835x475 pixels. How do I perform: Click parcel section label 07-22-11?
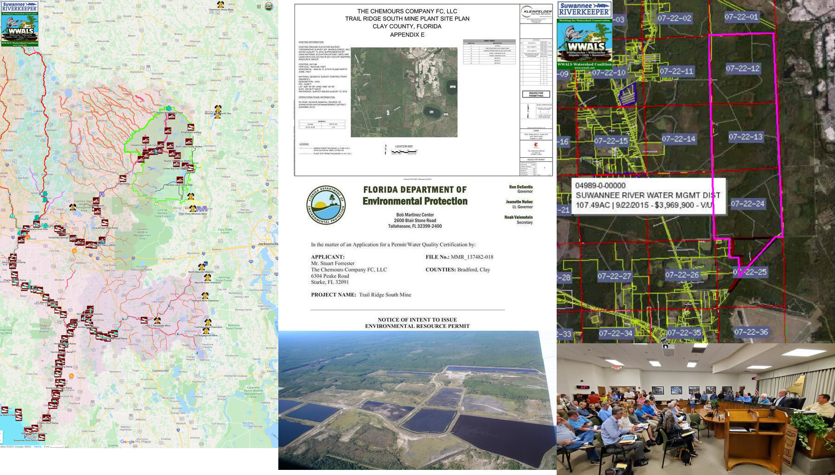pyautogui.click(x=676, y=71)
